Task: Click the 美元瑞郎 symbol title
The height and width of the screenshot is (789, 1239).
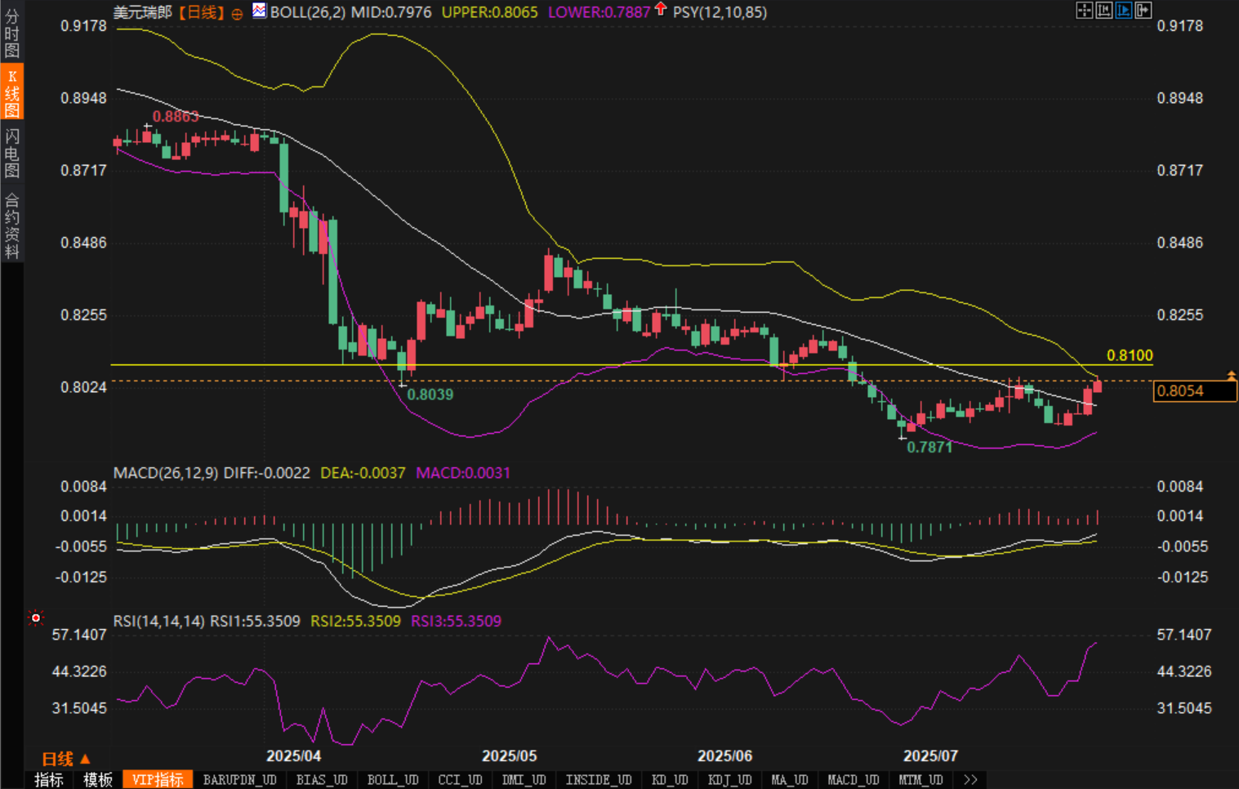Action: click(x=143, y=12)
